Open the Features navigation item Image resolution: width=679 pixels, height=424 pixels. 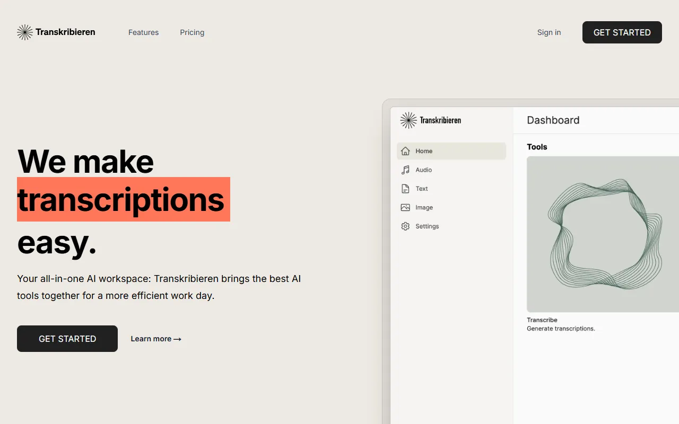[x=143, y=32]
